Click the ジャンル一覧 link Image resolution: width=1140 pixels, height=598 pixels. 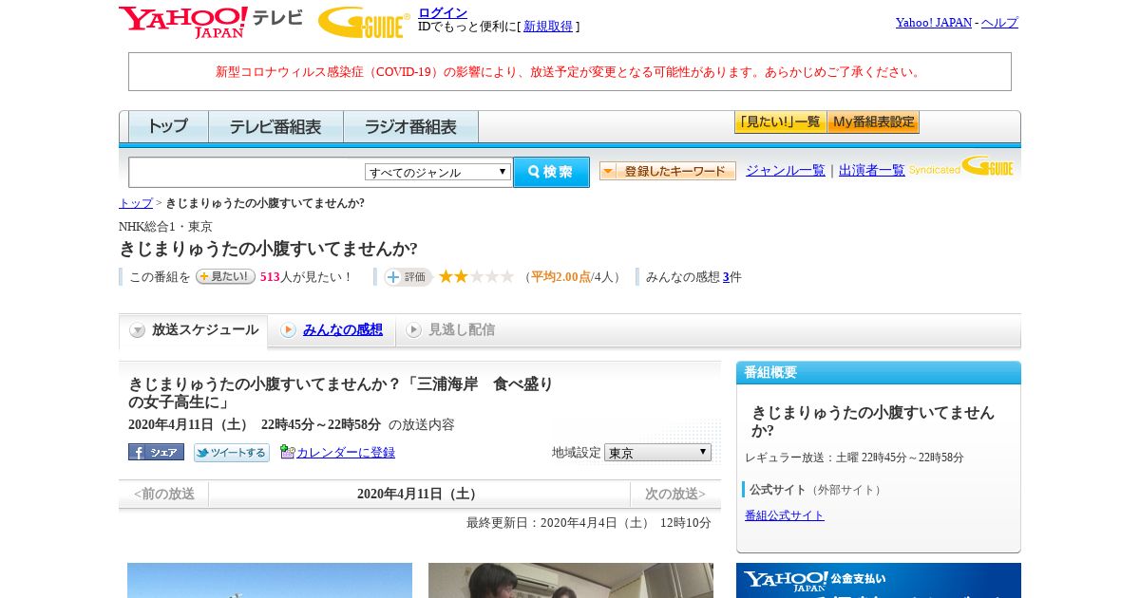coord(786,170)
